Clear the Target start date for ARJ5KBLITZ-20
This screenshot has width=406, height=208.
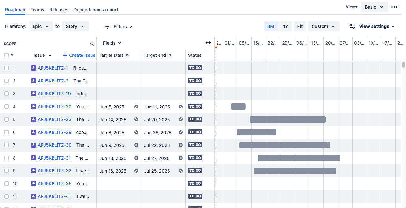(136, 106)
